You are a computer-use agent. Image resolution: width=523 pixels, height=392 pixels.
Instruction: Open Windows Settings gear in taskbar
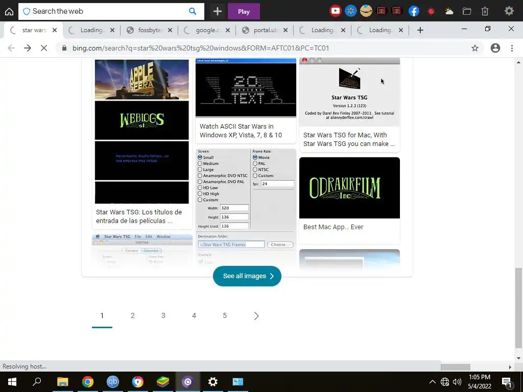point(213,382)
